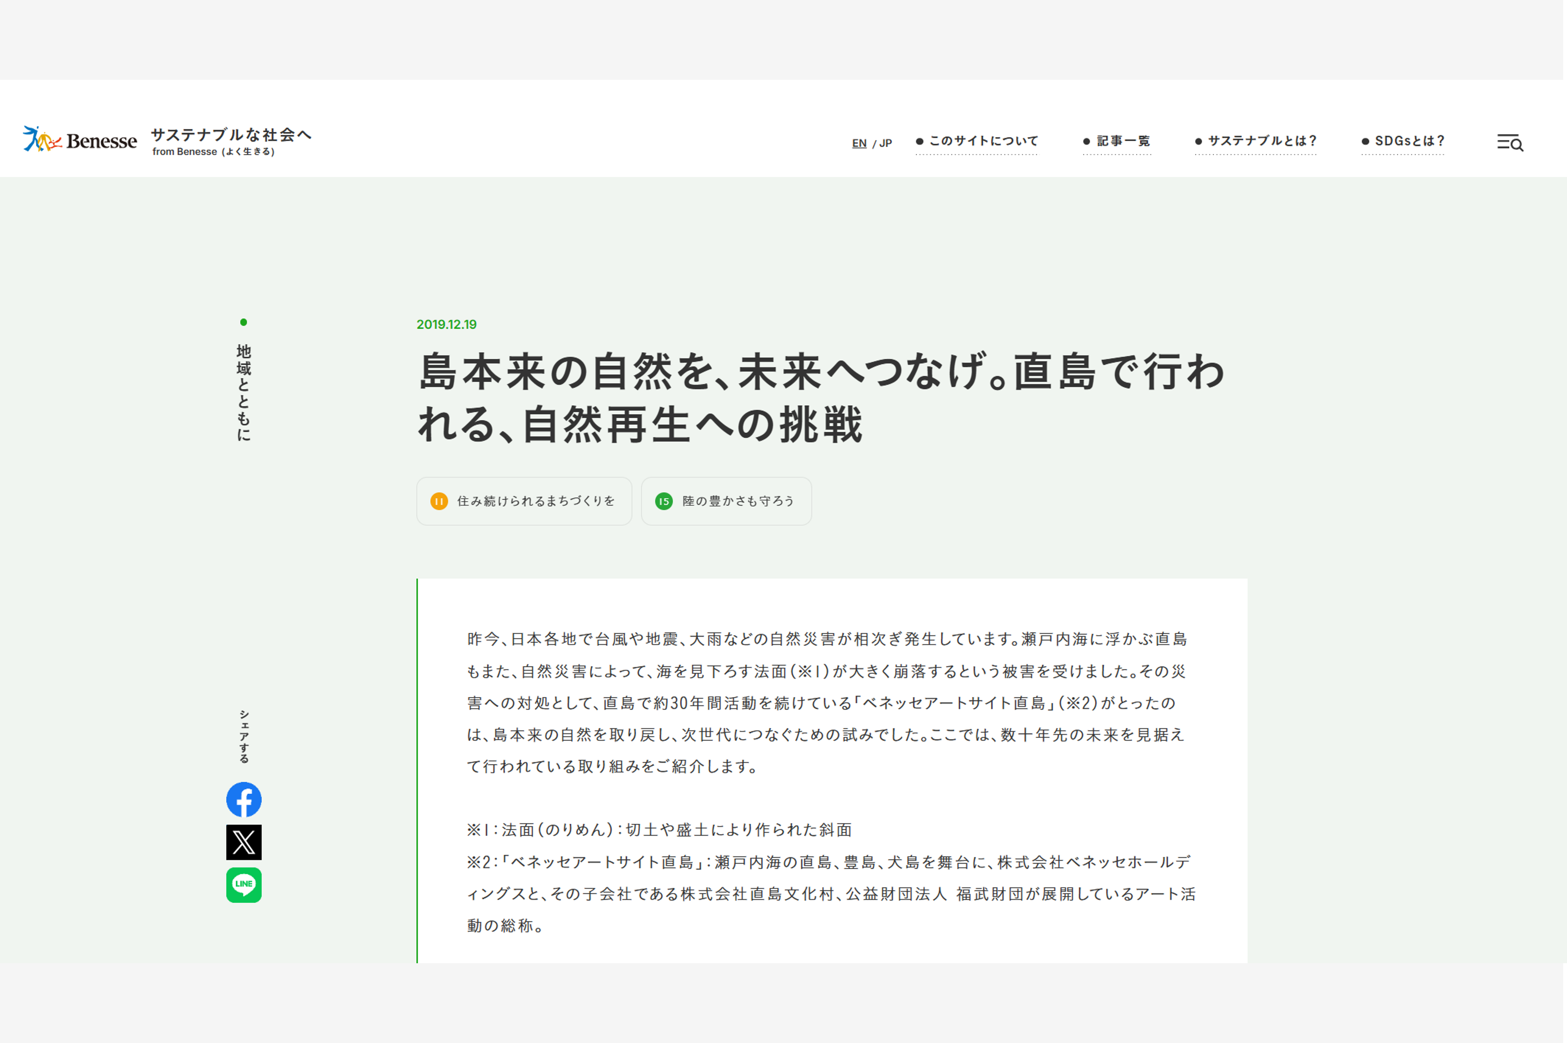The width and height of the screenshot is (1567, 1043).
Task: Share article on Facebook
Action: coord(244,799)
